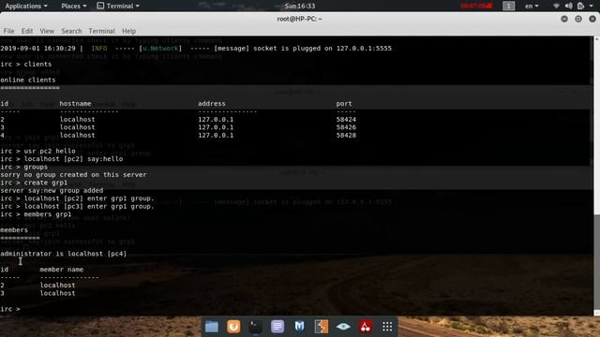Open the Wi-Fi network indicator in the top bar
Image resolution: width=600 pixels, height=337 pixels.
pos(556,6)
